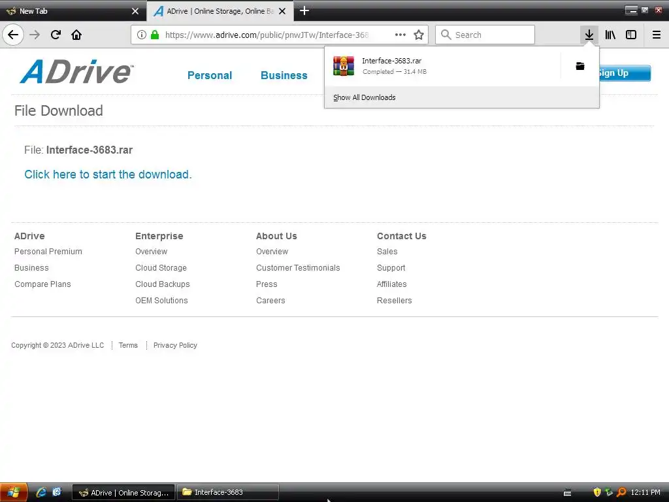Open Compare Plans footer link
This screenshot has height=502, width=669.
42,284
